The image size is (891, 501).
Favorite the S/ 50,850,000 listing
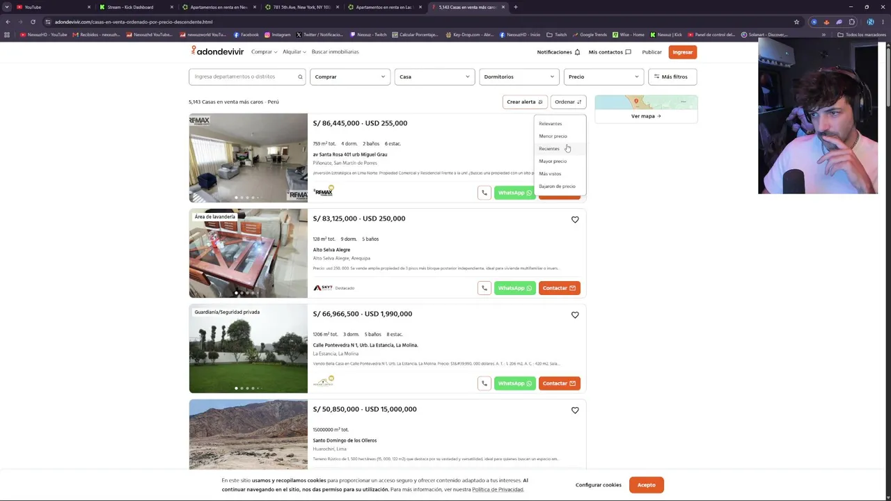575,410
